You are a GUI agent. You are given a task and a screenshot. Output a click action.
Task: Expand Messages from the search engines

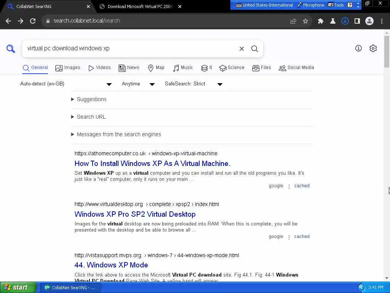click(116, 135)
